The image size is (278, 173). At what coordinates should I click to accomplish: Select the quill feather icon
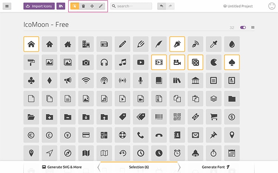point(159,44)
